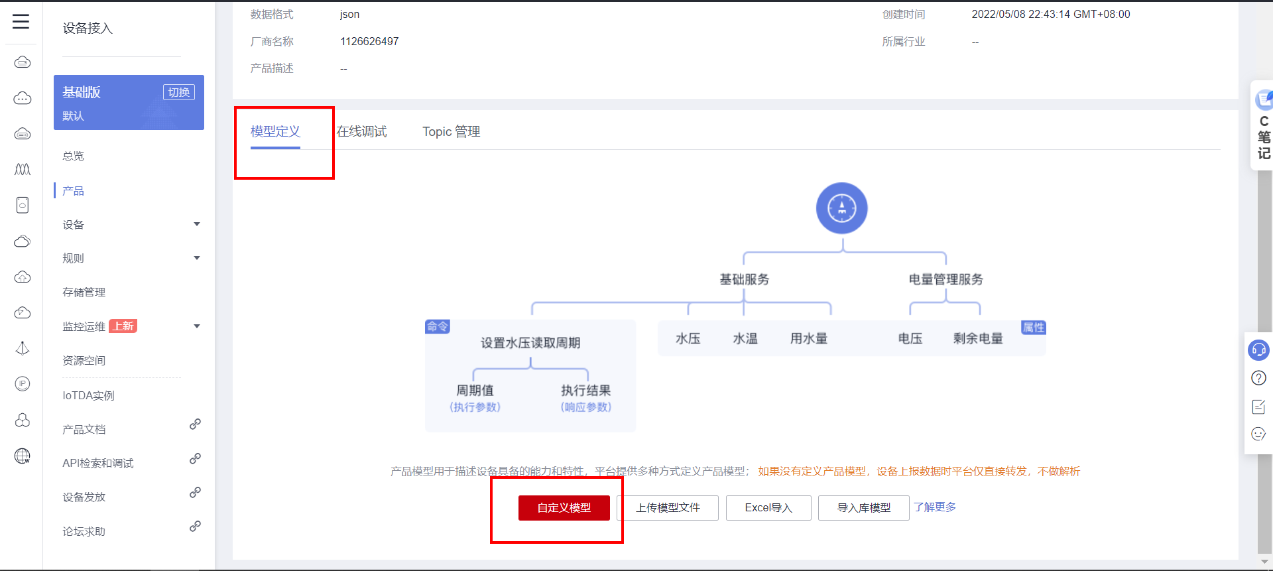Click the globe icon in left rail
This screenshot has width=1273, height=571.
pos(23,456)
